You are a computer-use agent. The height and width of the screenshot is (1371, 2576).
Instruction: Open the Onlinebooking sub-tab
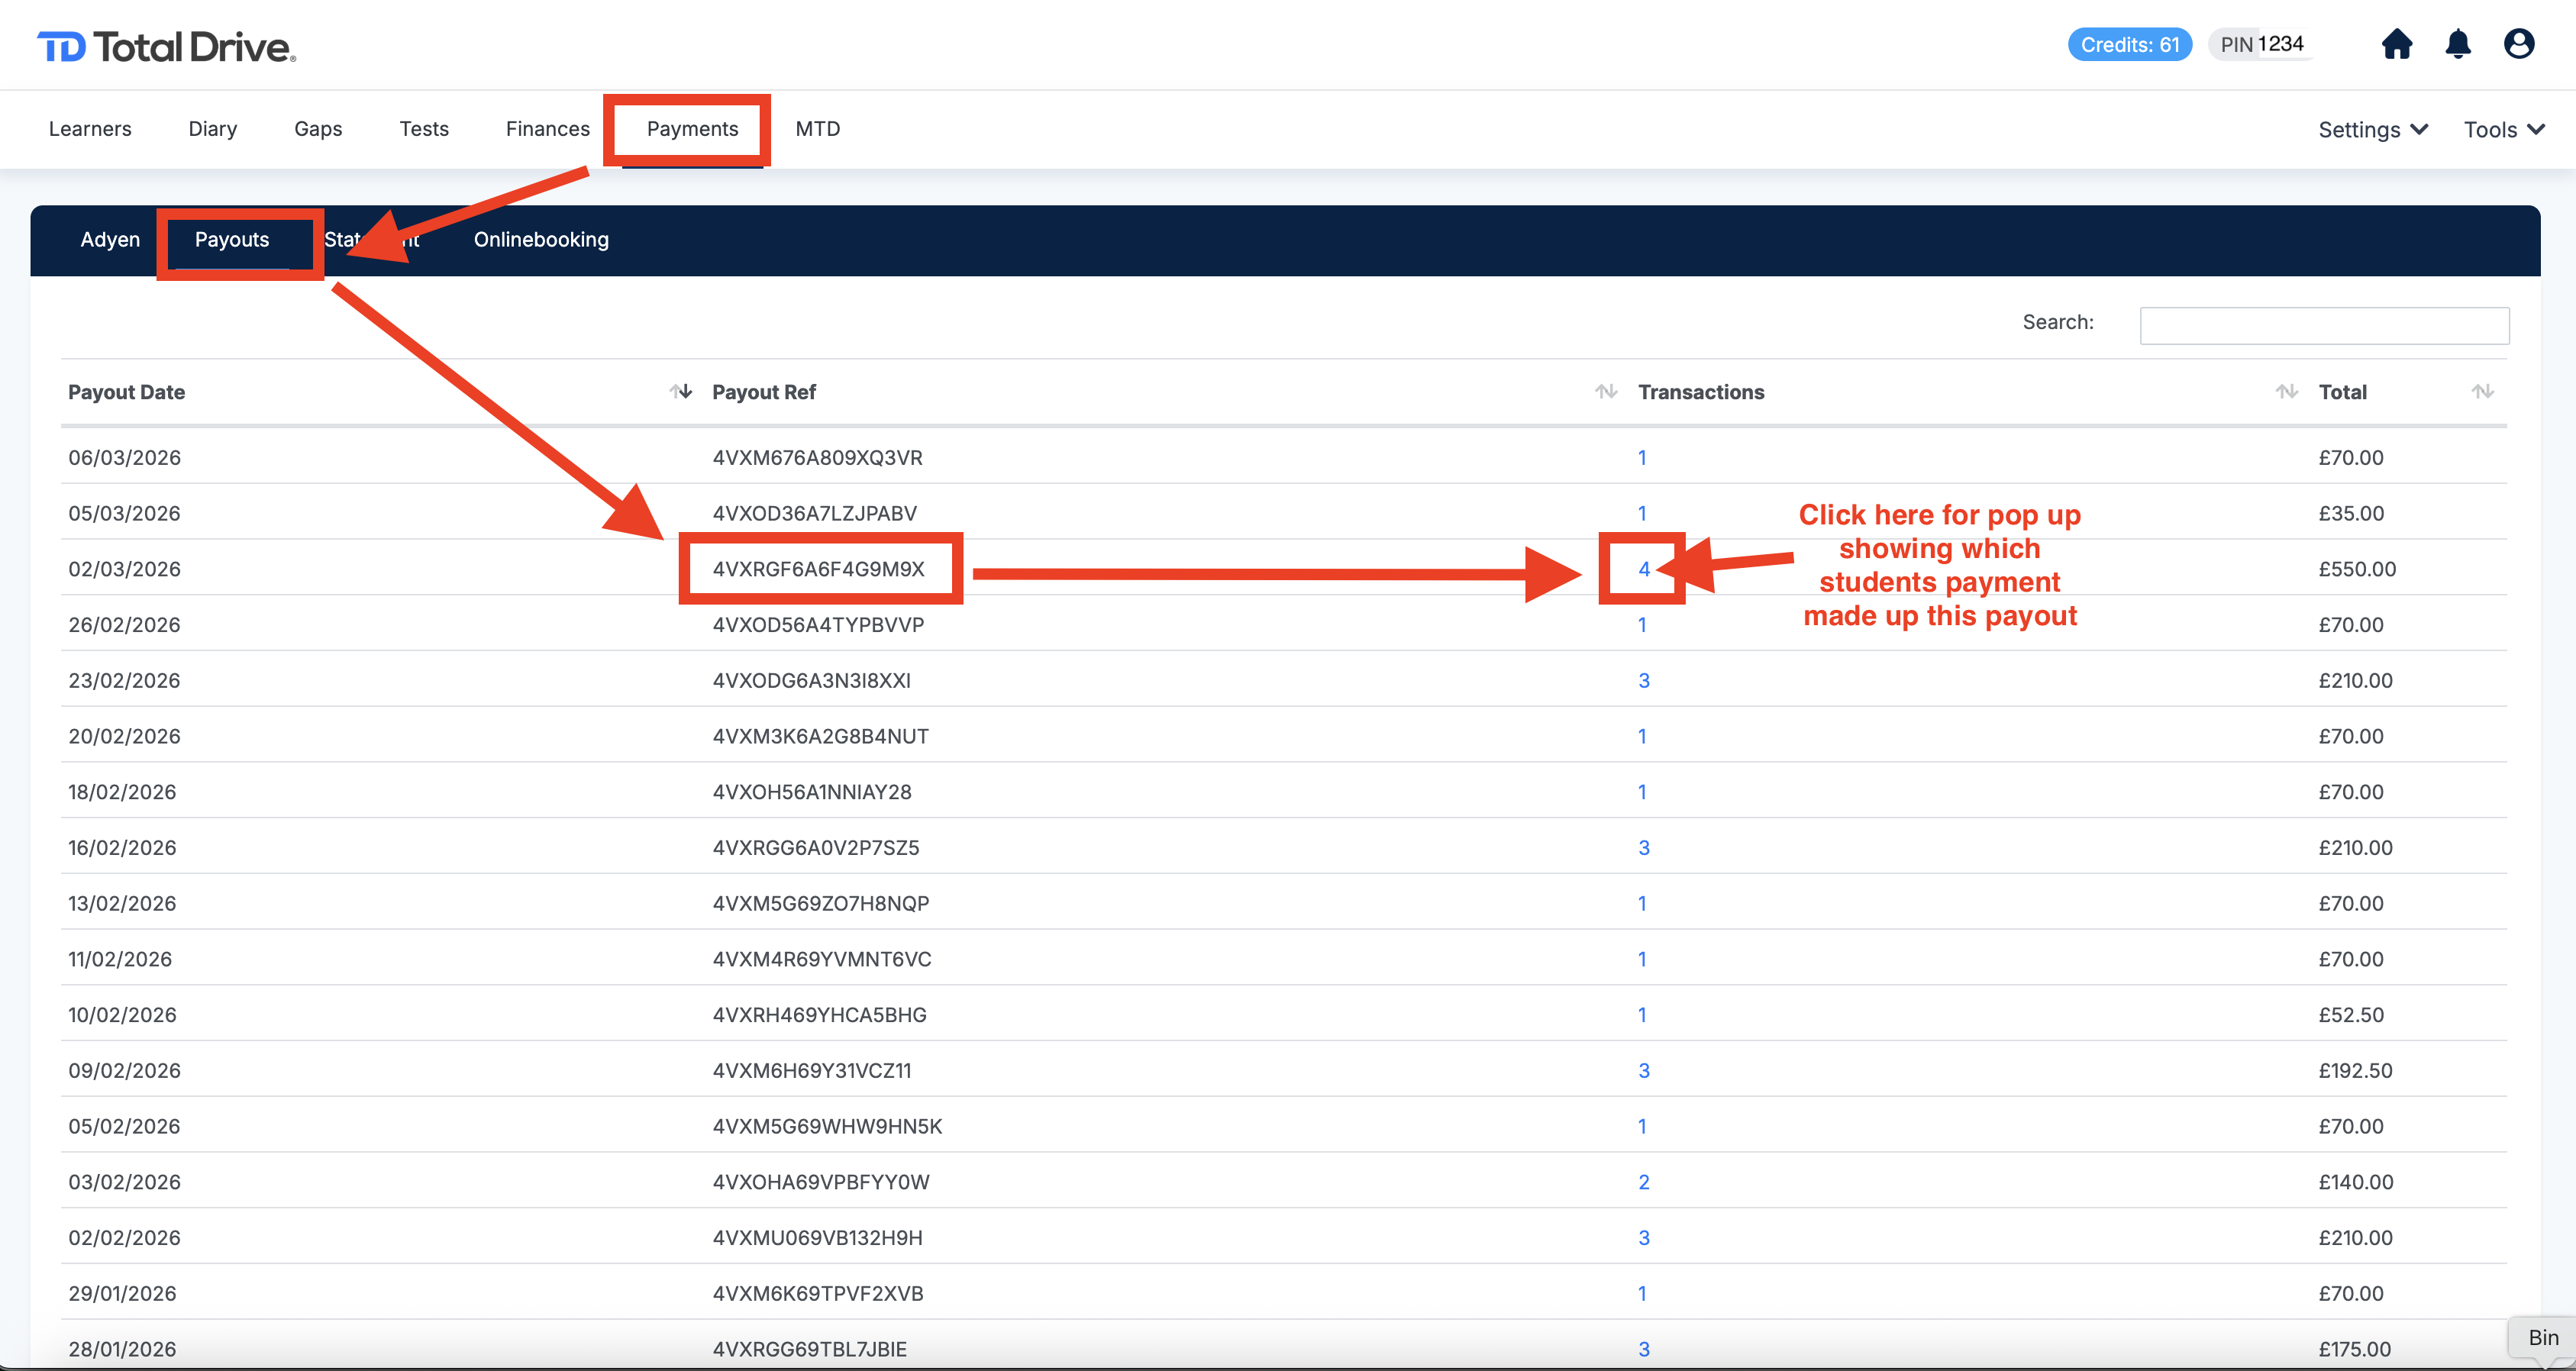tap(541, 240)
